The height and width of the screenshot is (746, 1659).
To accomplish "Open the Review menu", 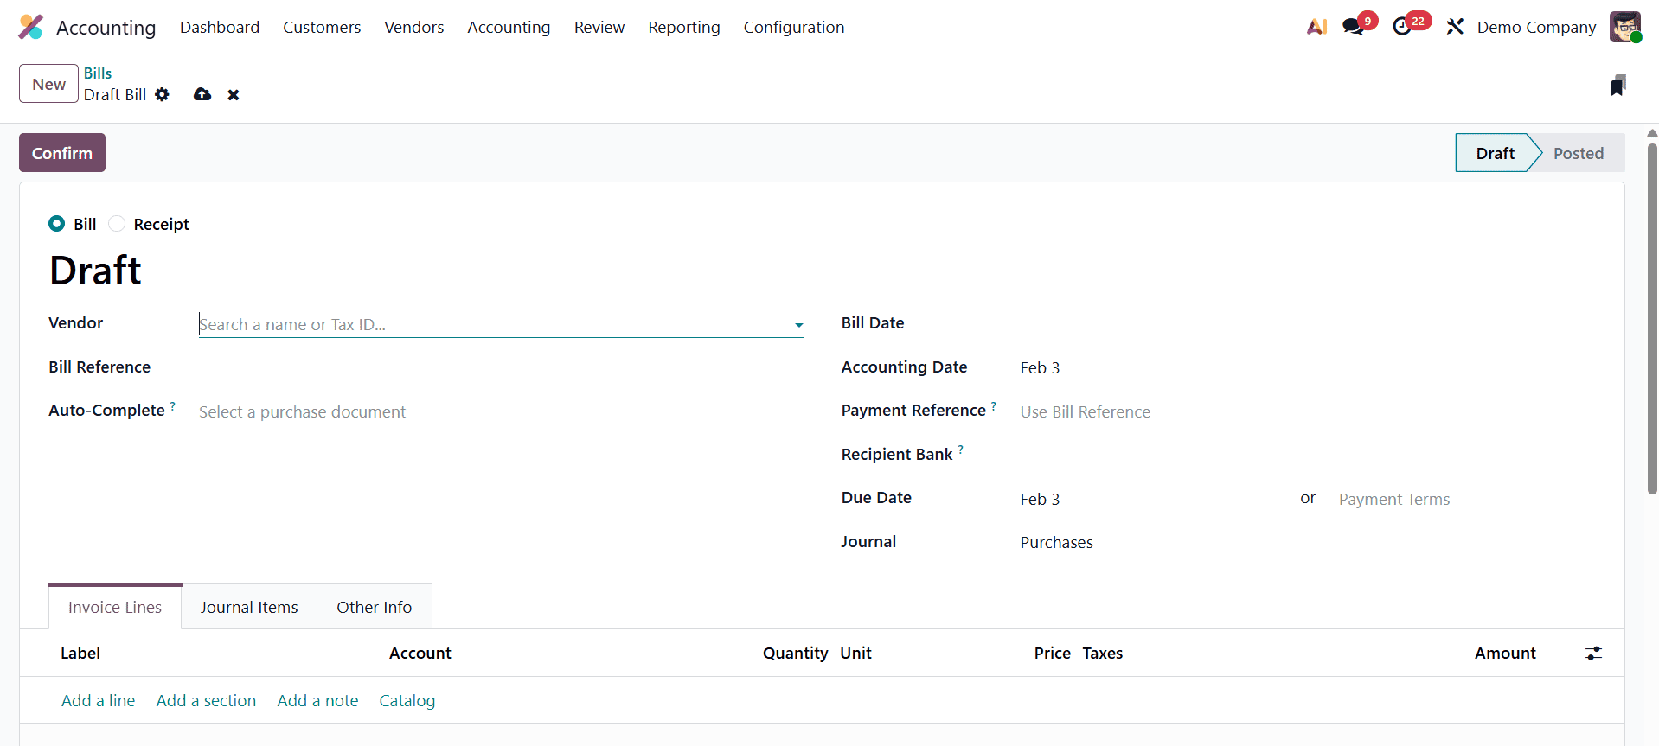I will 599,27.
